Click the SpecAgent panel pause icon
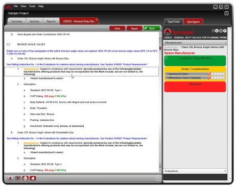 pos(221,31)
